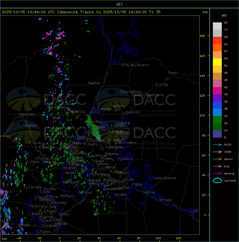239x242 pixels.
Task: Click the magenta eb+bip arrow in legend
Action: tap(217, 174)
